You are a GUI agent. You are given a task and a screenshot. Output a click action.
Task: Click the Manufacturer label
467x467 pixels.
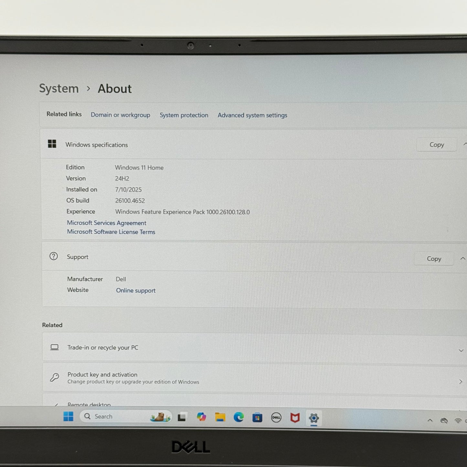click(85, 279)
